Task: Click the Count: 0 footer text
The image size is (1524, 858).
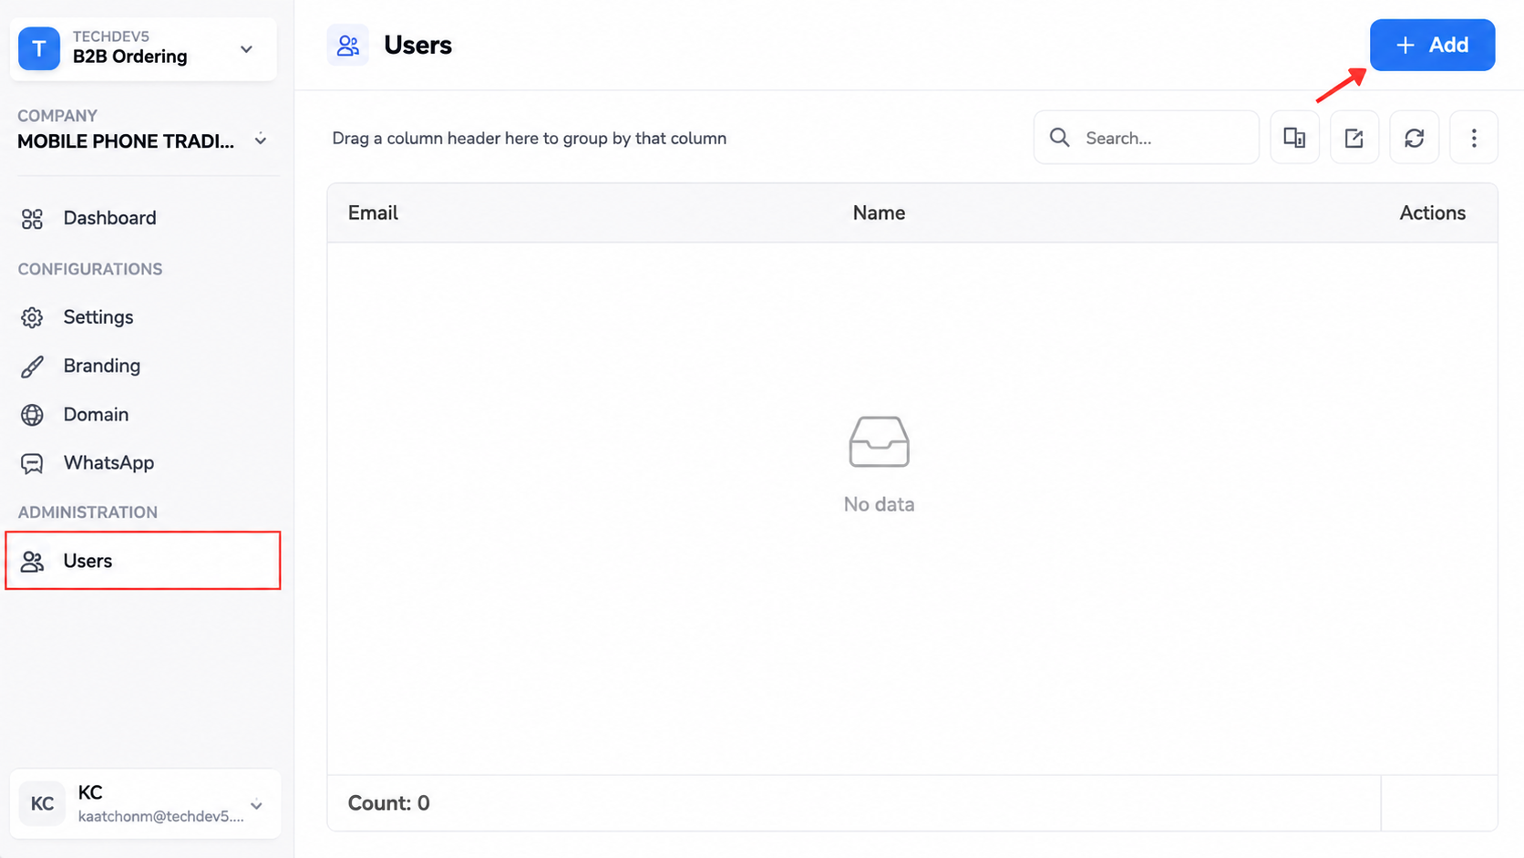Action: 389,803
